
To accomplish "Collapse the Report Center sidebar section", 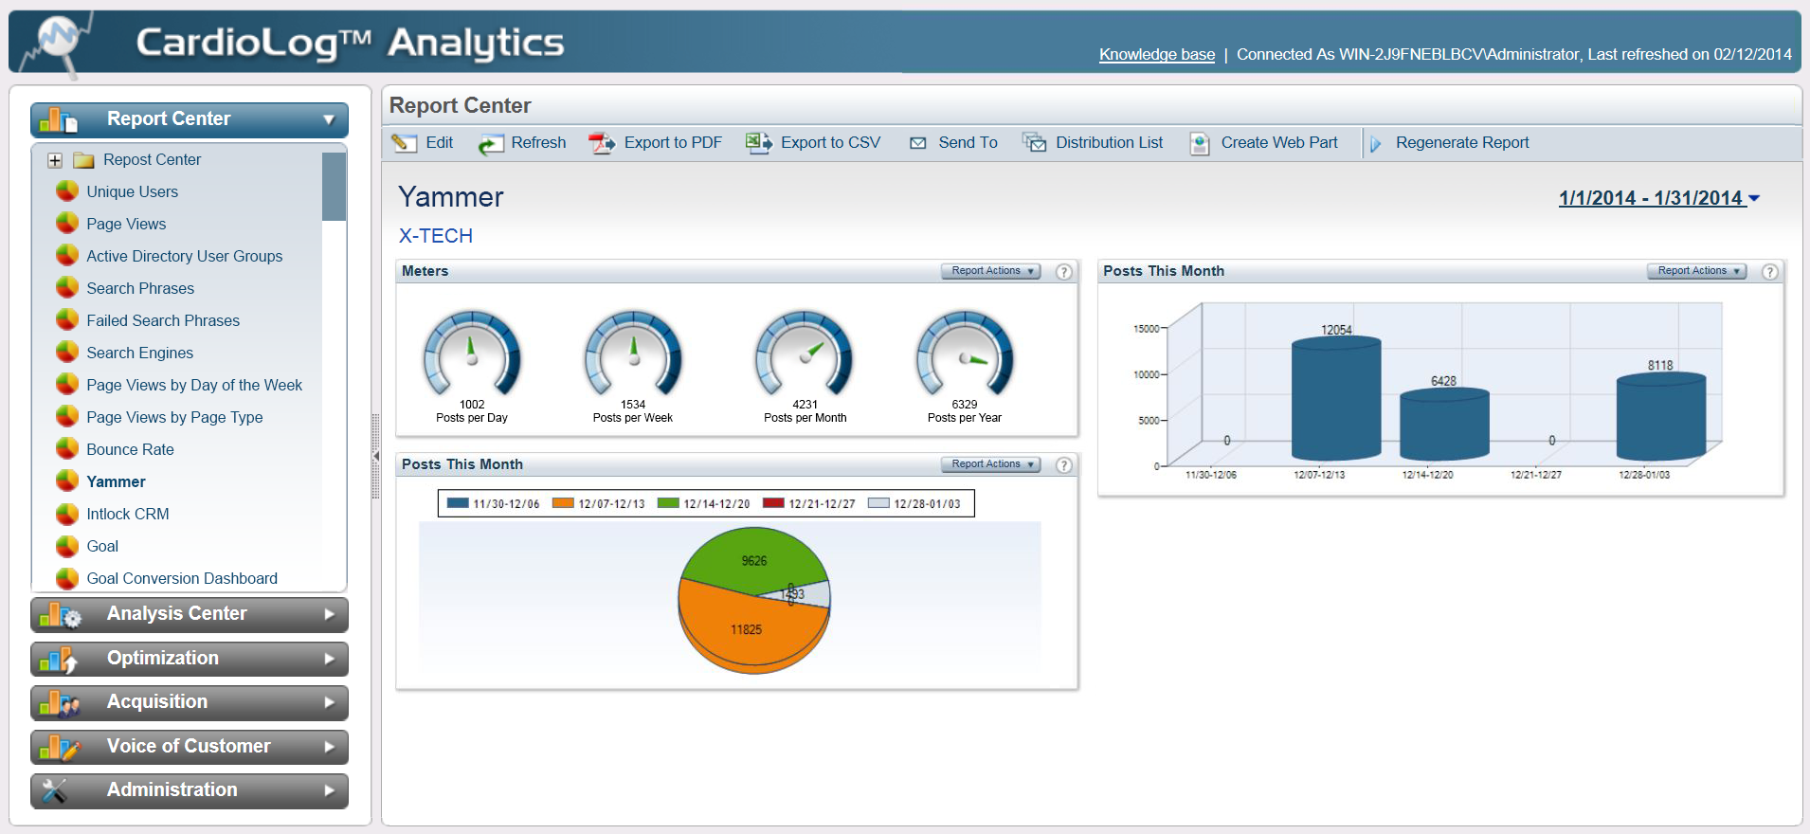I will (329, 119).
